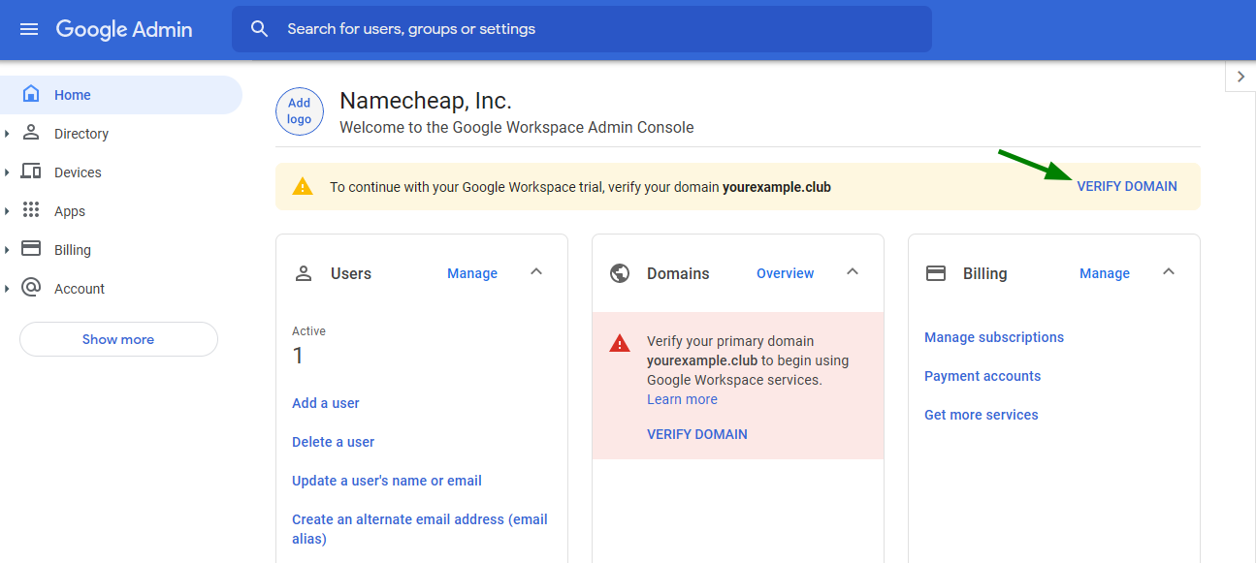1256x563 pixels.
Task: Expand the Billing tree arrow in sidebar
Action: [8, 250]
